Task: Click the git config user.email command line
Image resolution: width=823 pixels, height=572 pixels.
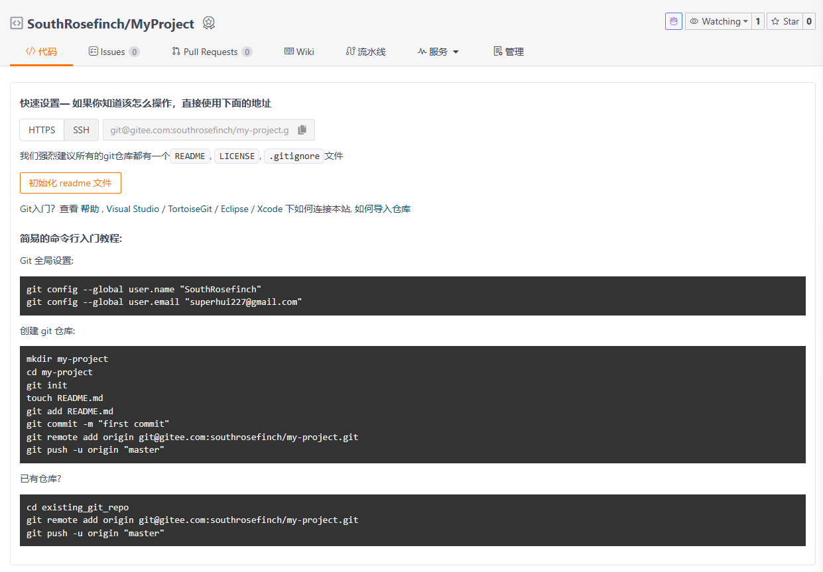Action: pyautogui.click(x=164, y=302)
